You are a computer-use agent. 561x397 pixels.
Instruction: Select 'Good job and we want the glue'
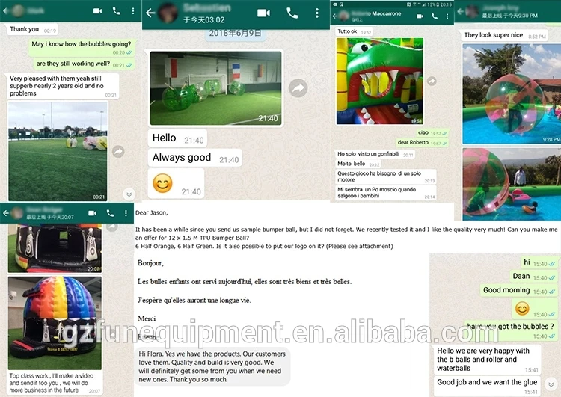click(x=487, y=386)
